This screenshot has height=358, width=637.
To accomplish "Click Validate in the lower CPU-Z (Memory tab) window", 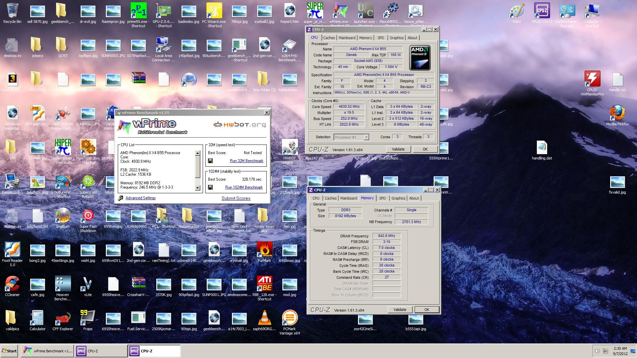I will pos(400,310).
